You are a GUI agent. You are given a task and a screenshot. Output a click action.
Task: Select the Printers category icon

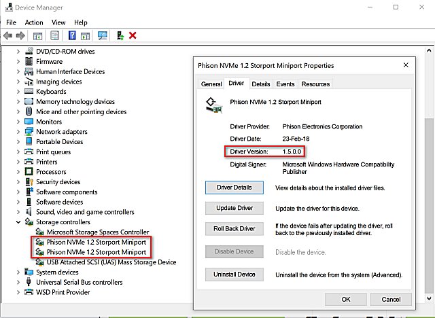point(29,162)
